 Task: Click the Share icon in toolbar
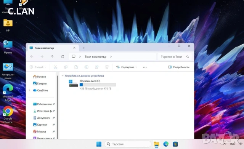[x=96, y=67]
